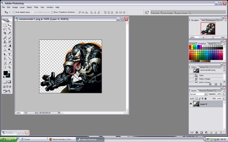
Task: Open Move tool preset picker arrow
Action: pos(10,12)
